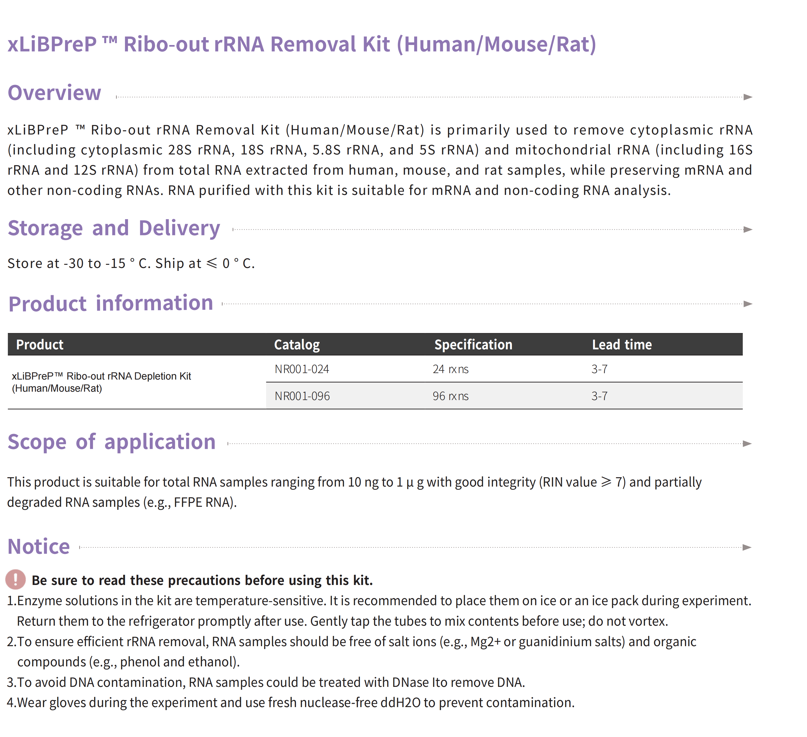Click the xLiBPreP Ribo-out kit page title

point(302,44)
